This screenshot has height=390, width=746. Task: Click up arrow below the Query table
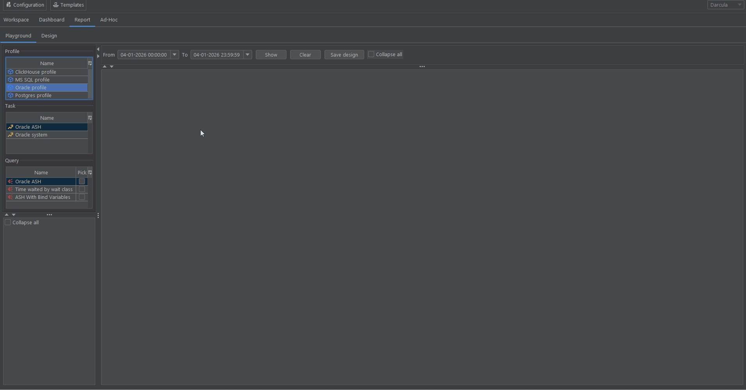7,215
